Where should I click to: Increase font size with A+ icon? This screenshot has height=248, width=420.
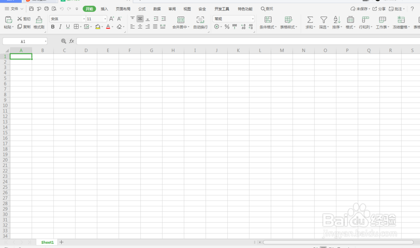[111, 19]
